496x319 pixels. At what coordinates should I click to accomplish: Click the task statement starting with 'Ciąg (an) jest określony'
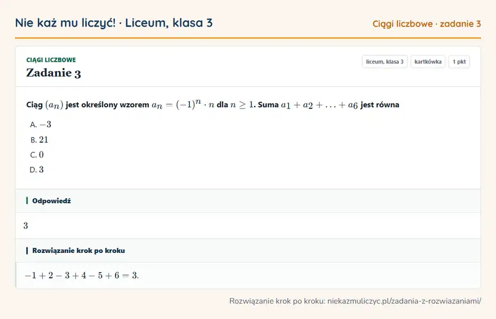pyautogui.click(x=212, y=104)
